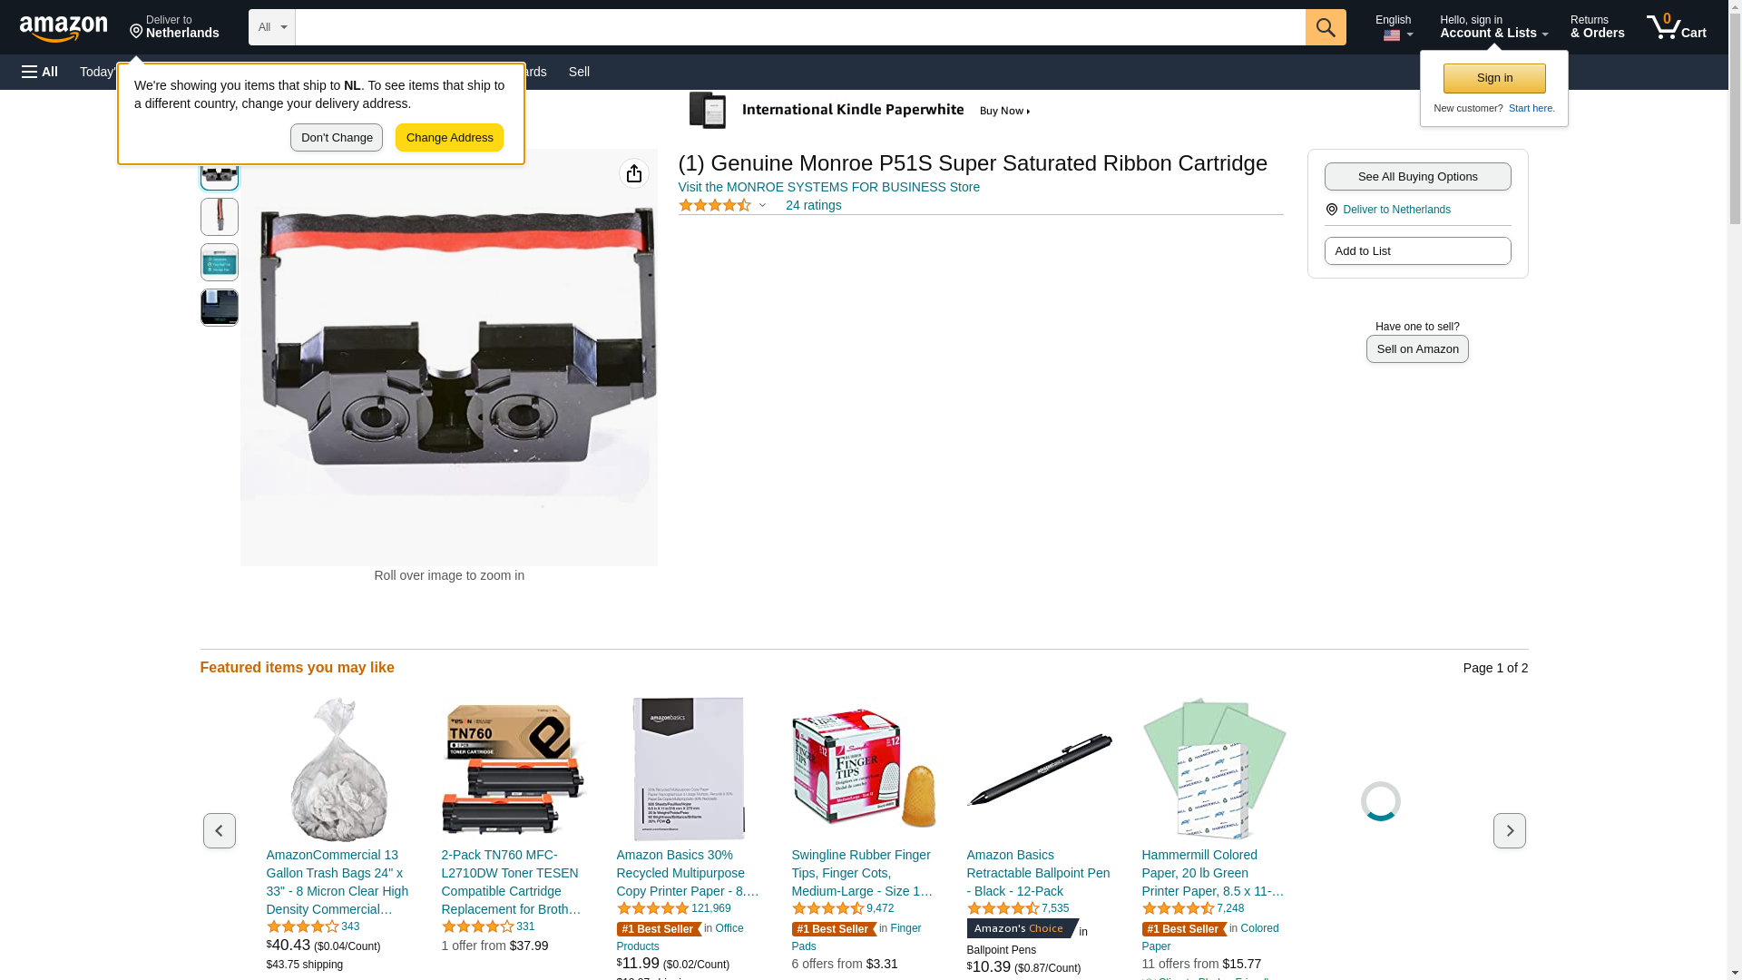The image size is (1742, 980).
Task: Select the second product thumbnail image
Action: pos(220,217)
